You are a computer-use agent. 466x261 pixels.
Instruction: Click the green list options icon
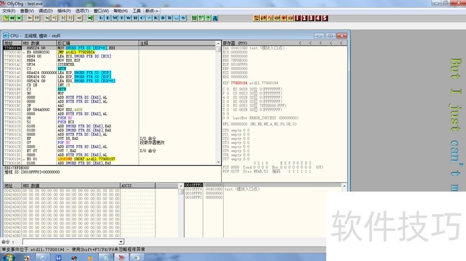coord(194,18)
